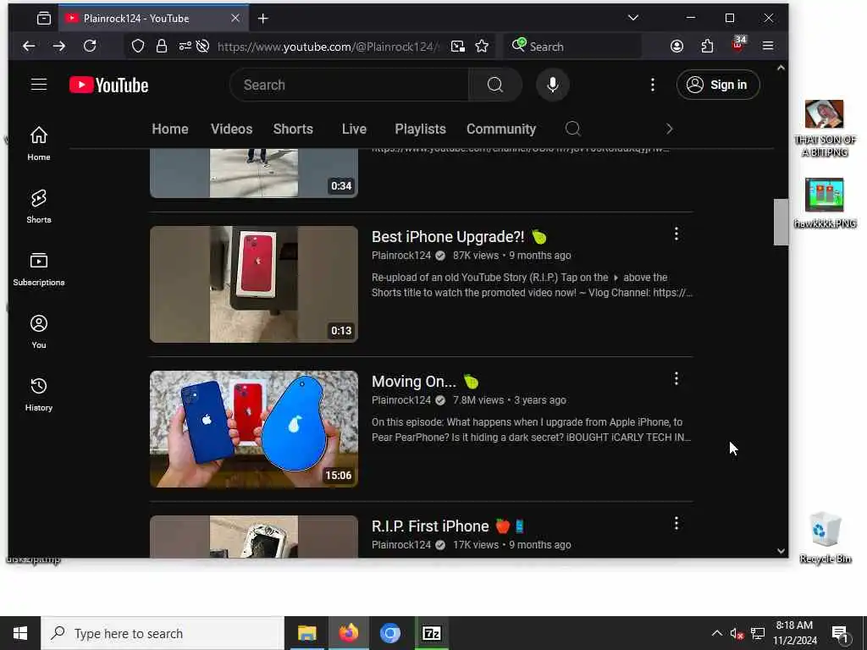867x650 pixels.
Task: Switch to the Live tab
Action: coord(354,129)
